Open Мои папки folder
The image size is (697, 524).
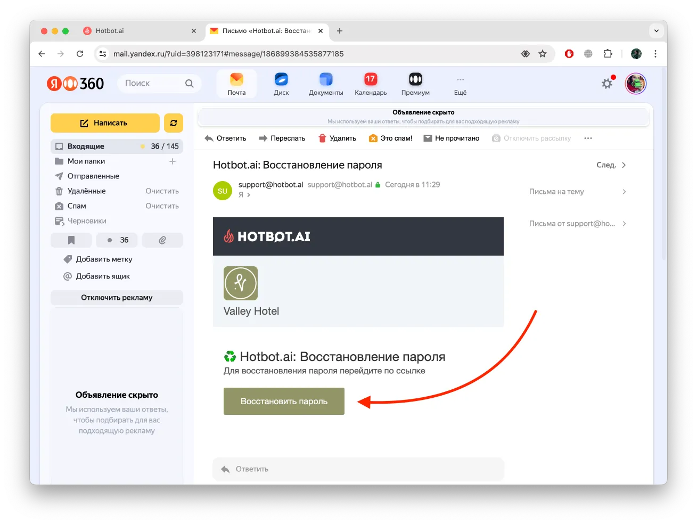(x=86, y=161)
